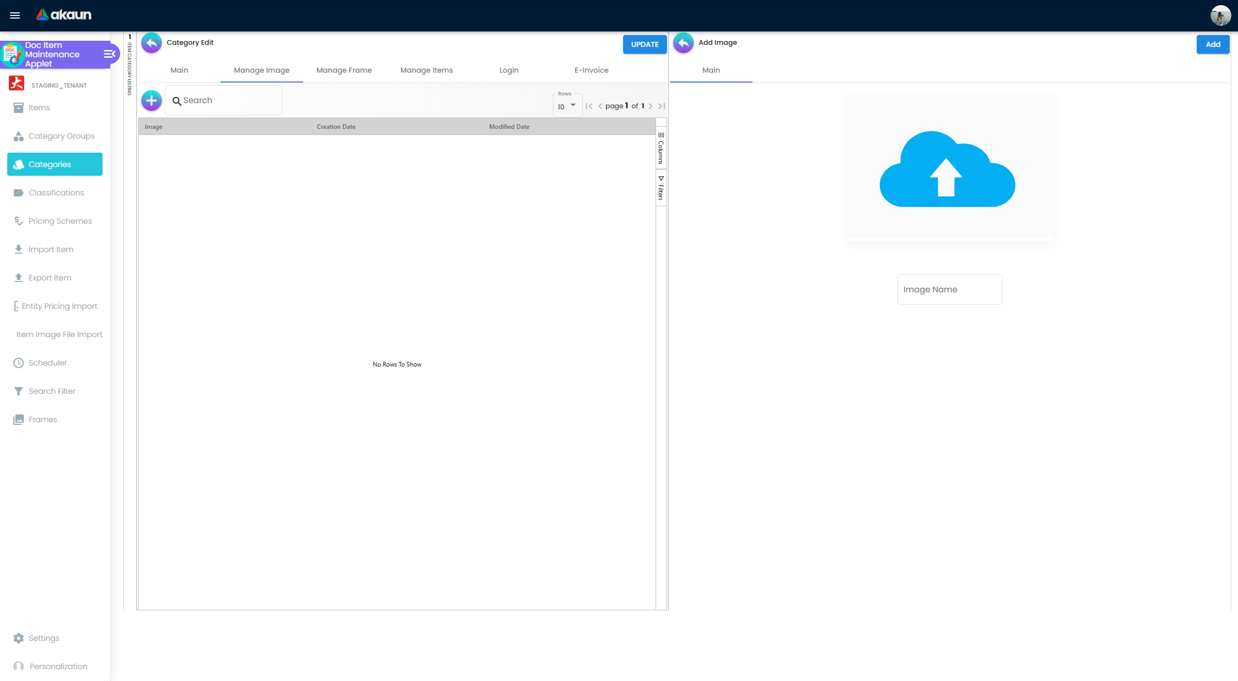Go to Frames in sidebar

(x=43, y=420)
